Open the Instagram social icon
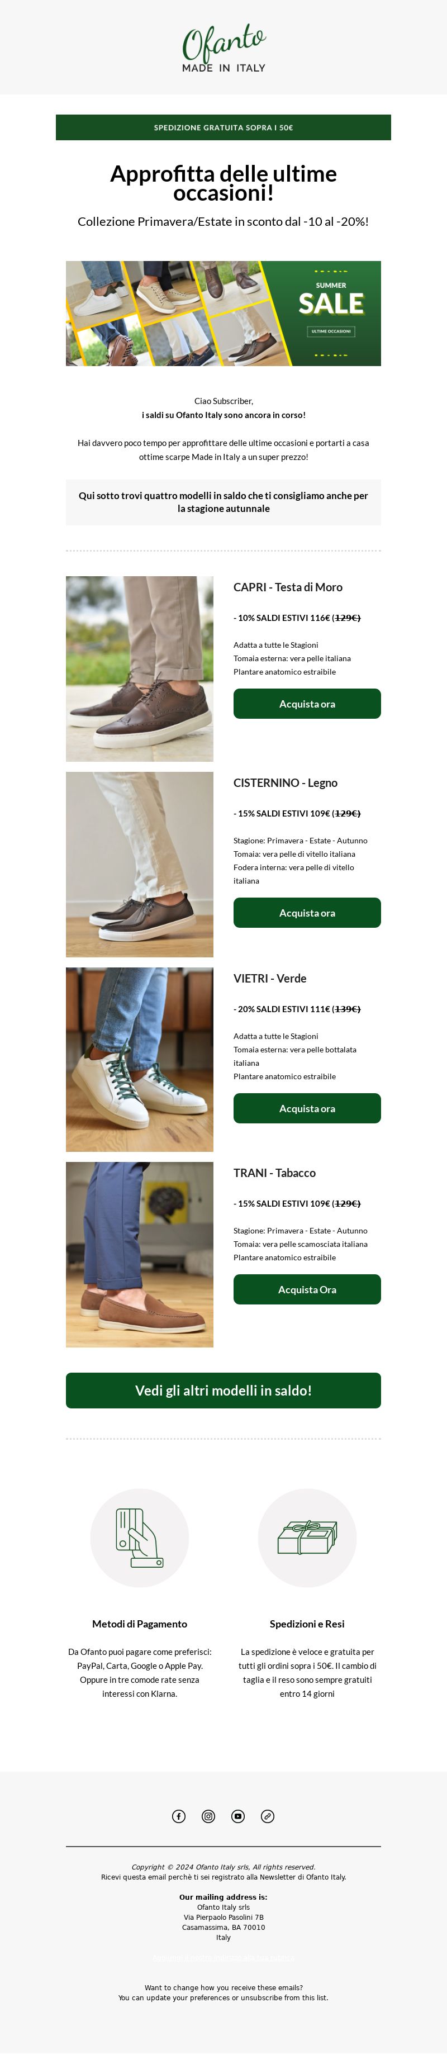Image resolution: width=447 pixels, height=2064 pixels. (x=208, y=1816)
